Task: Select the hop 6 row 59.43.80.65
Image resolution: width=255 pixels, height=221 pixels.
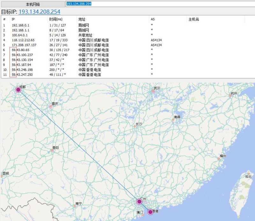Action: pos(127,50)
